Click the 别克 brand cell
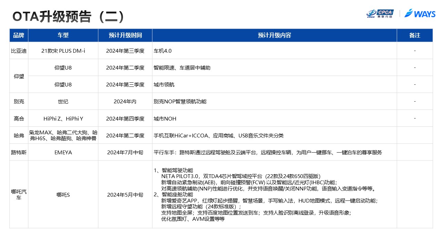The height and width of the screenshot is (248, 441). pyautogui.click(x=19, y=101)
